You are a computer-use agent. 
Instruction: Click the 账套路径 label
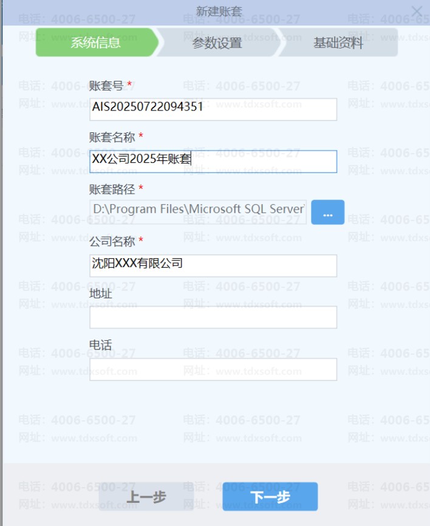[112, 189]
